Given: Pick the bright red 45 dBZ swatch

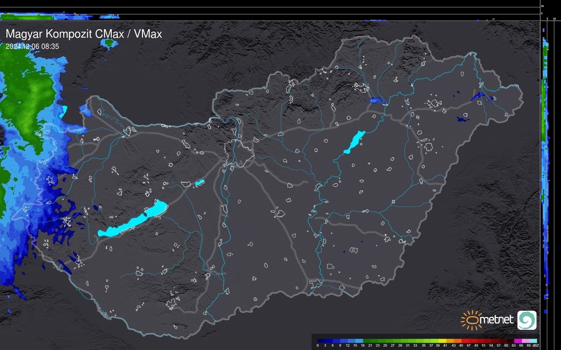Looking at the screenshot, I should 465,341.
